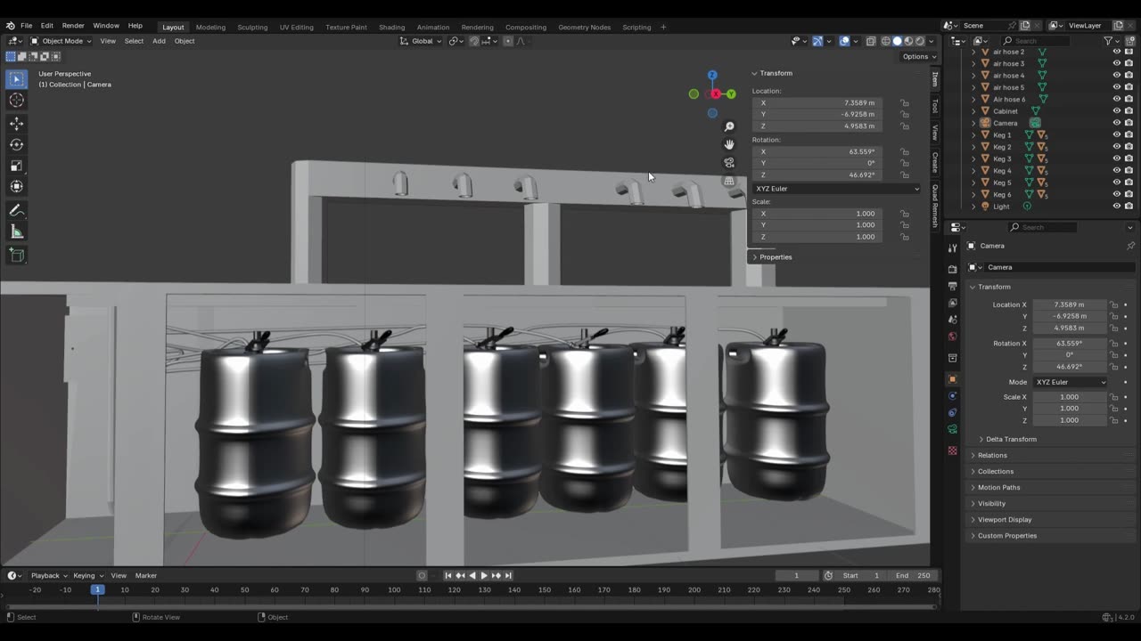The width and height of the screenshot is (1141, 641).
Task: Open XYZ Euler dropdown in sidebar
Action: (836, 189)
